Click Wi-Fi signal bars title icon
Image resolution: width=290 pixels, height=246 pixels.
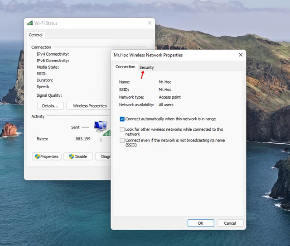[x=30, y=23]
